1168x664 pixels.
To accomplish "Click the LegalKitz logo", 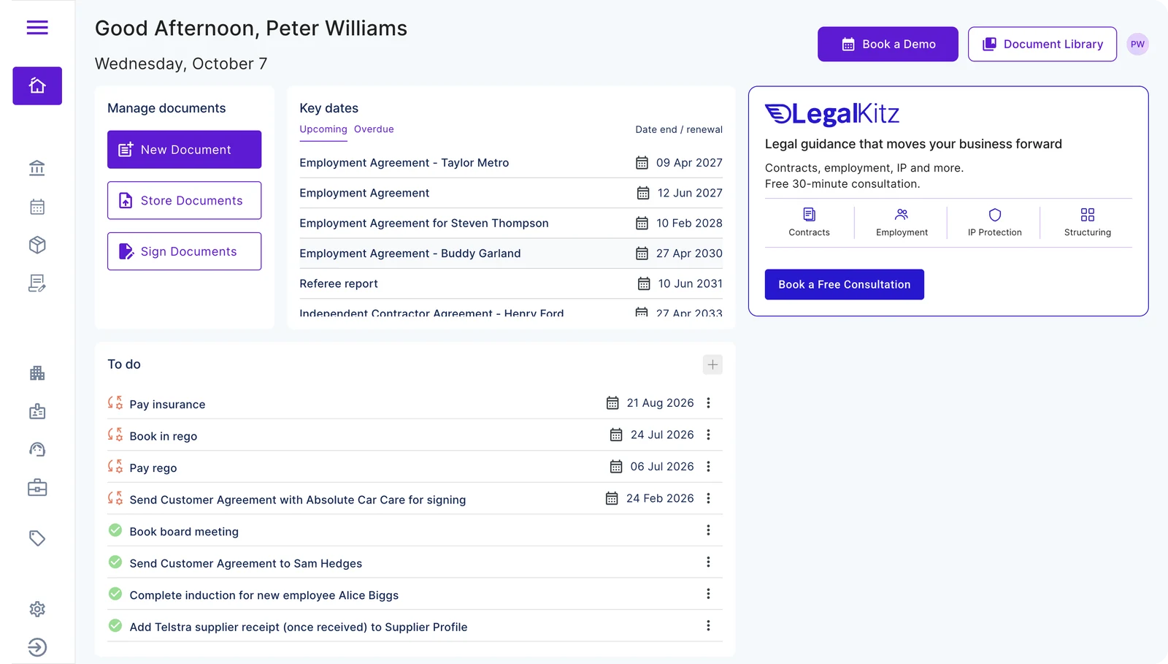I will 832,114.
